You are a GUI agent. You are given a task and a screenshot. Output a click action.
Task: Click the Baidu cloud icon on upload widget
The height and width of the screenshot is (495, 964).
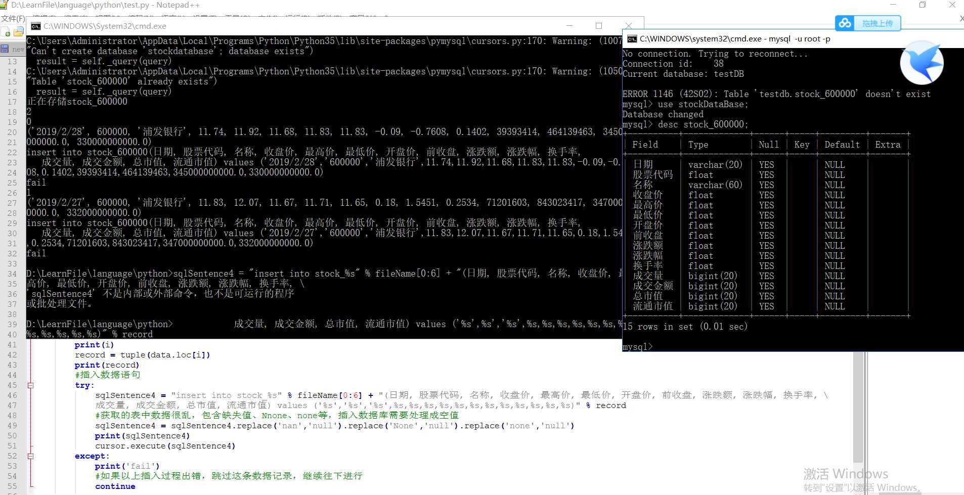click(845, 23)
